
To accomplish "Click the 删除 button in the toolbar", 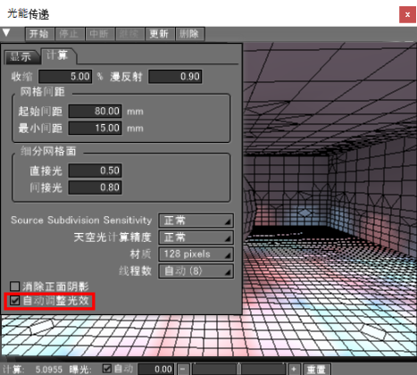I will pyautogui.click(x=189, y=34).
